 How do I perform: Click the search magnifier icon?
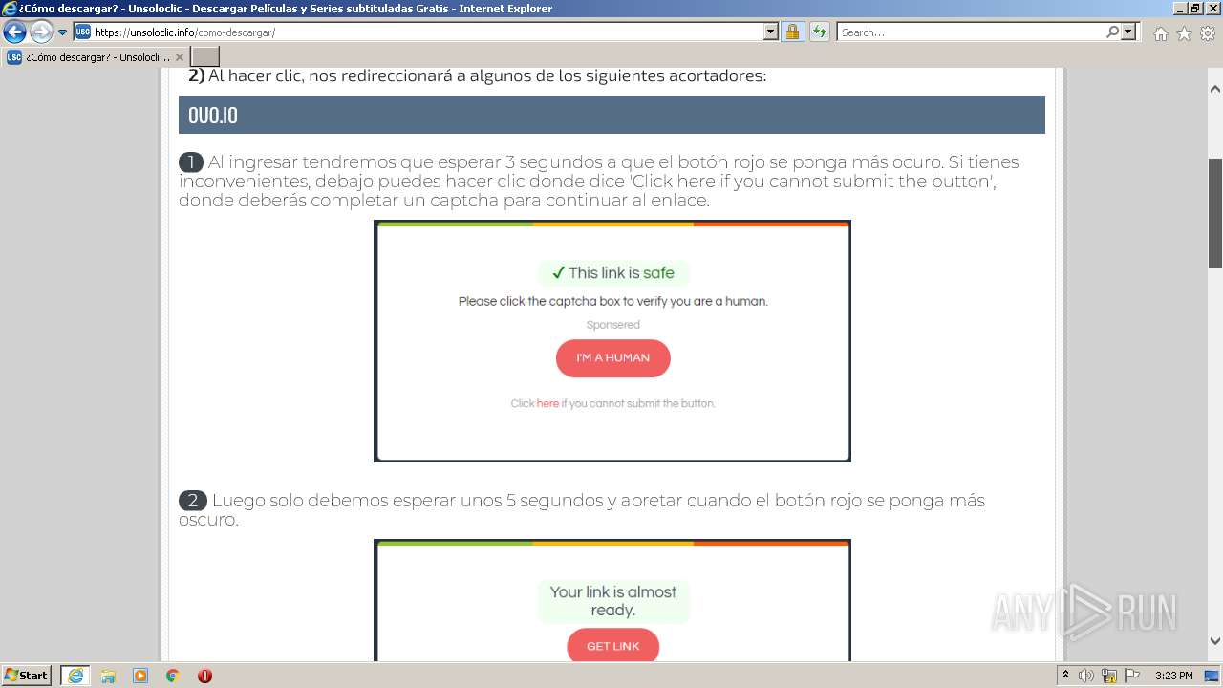pos(1112,32)
